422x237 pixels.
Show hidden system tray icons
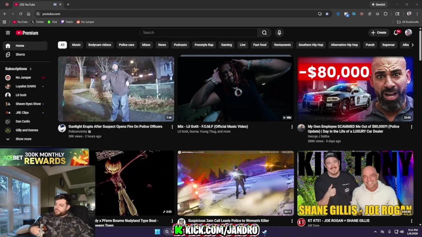(375, 232)
